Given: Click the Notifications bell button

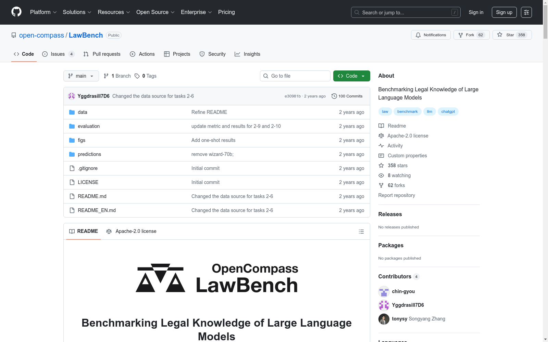Looking at the screenshot, I should pyautogui.click(x=431, y=35).
